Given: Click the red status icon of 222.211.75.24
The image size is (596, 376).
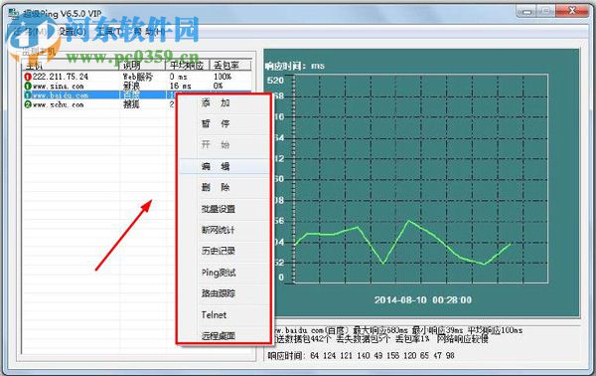Looking at the screenshot, I should 28,77.
